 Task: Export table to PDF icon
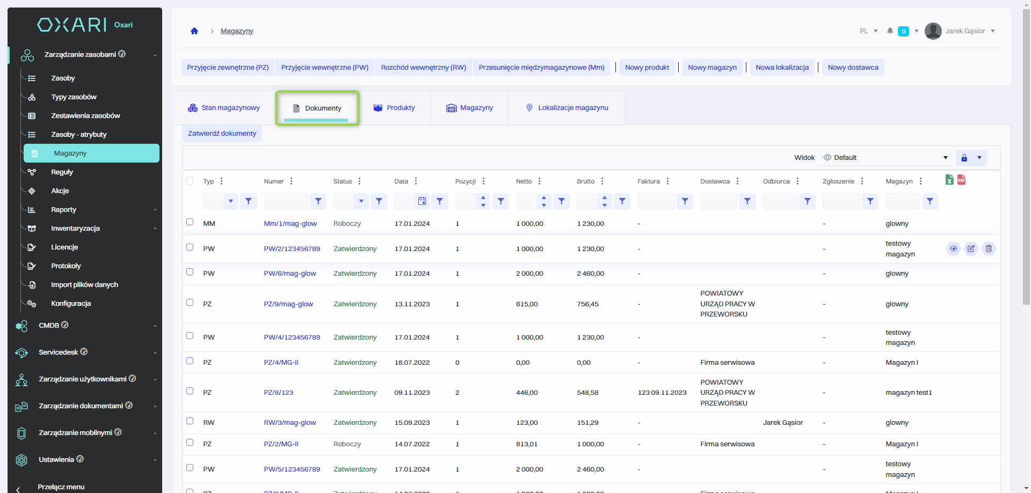pyautogui.click(x=961, y=180)
